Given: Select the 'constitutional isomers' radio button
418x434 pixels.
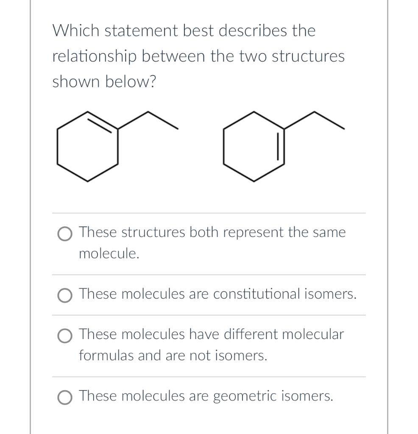Looking at the screenshot, I should click(x=64, y=296).
